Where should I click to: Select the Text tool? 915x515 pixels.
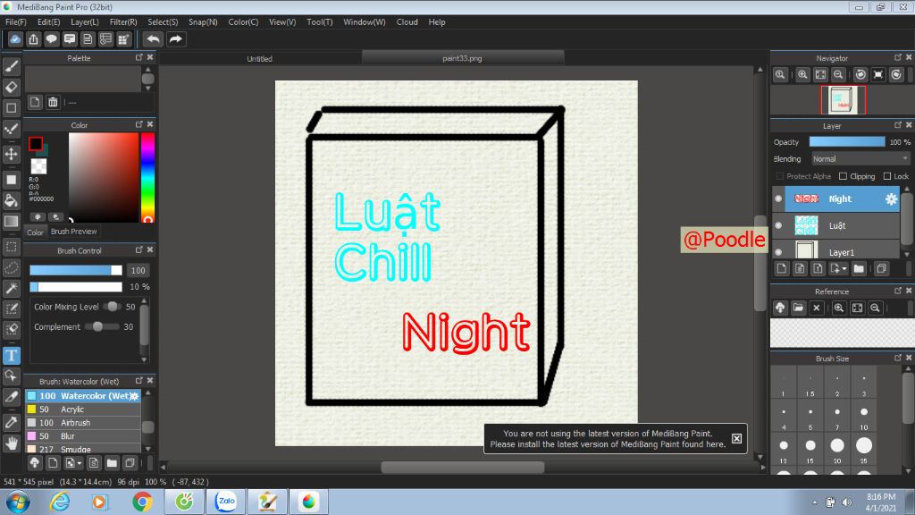pyautogui.click(x=11, y=355)
